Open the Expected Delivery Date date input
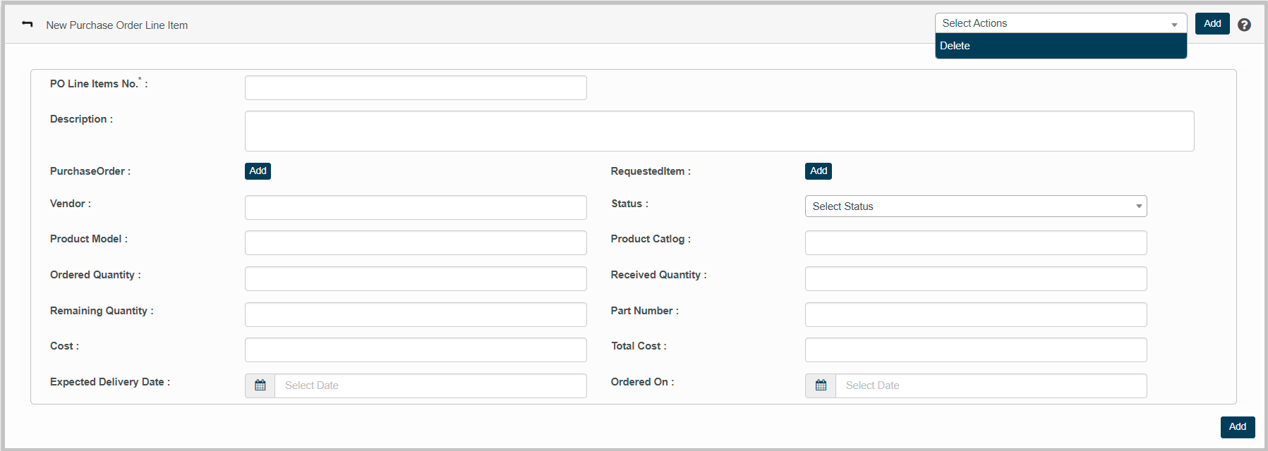This screenshot has height=451, width=1268. coord(430,385)
